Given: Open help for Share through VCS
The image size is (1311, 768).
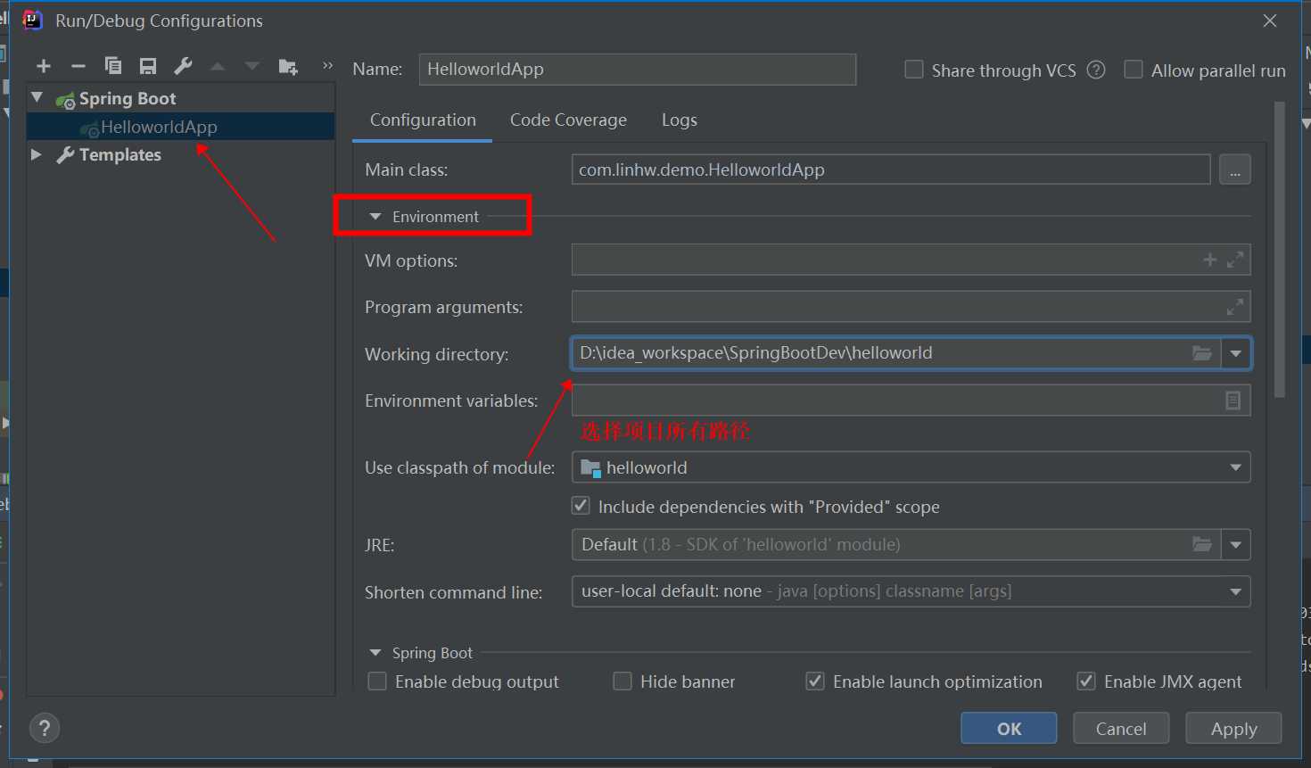Looking at the screenshot, I should (x=1096, y=70).
